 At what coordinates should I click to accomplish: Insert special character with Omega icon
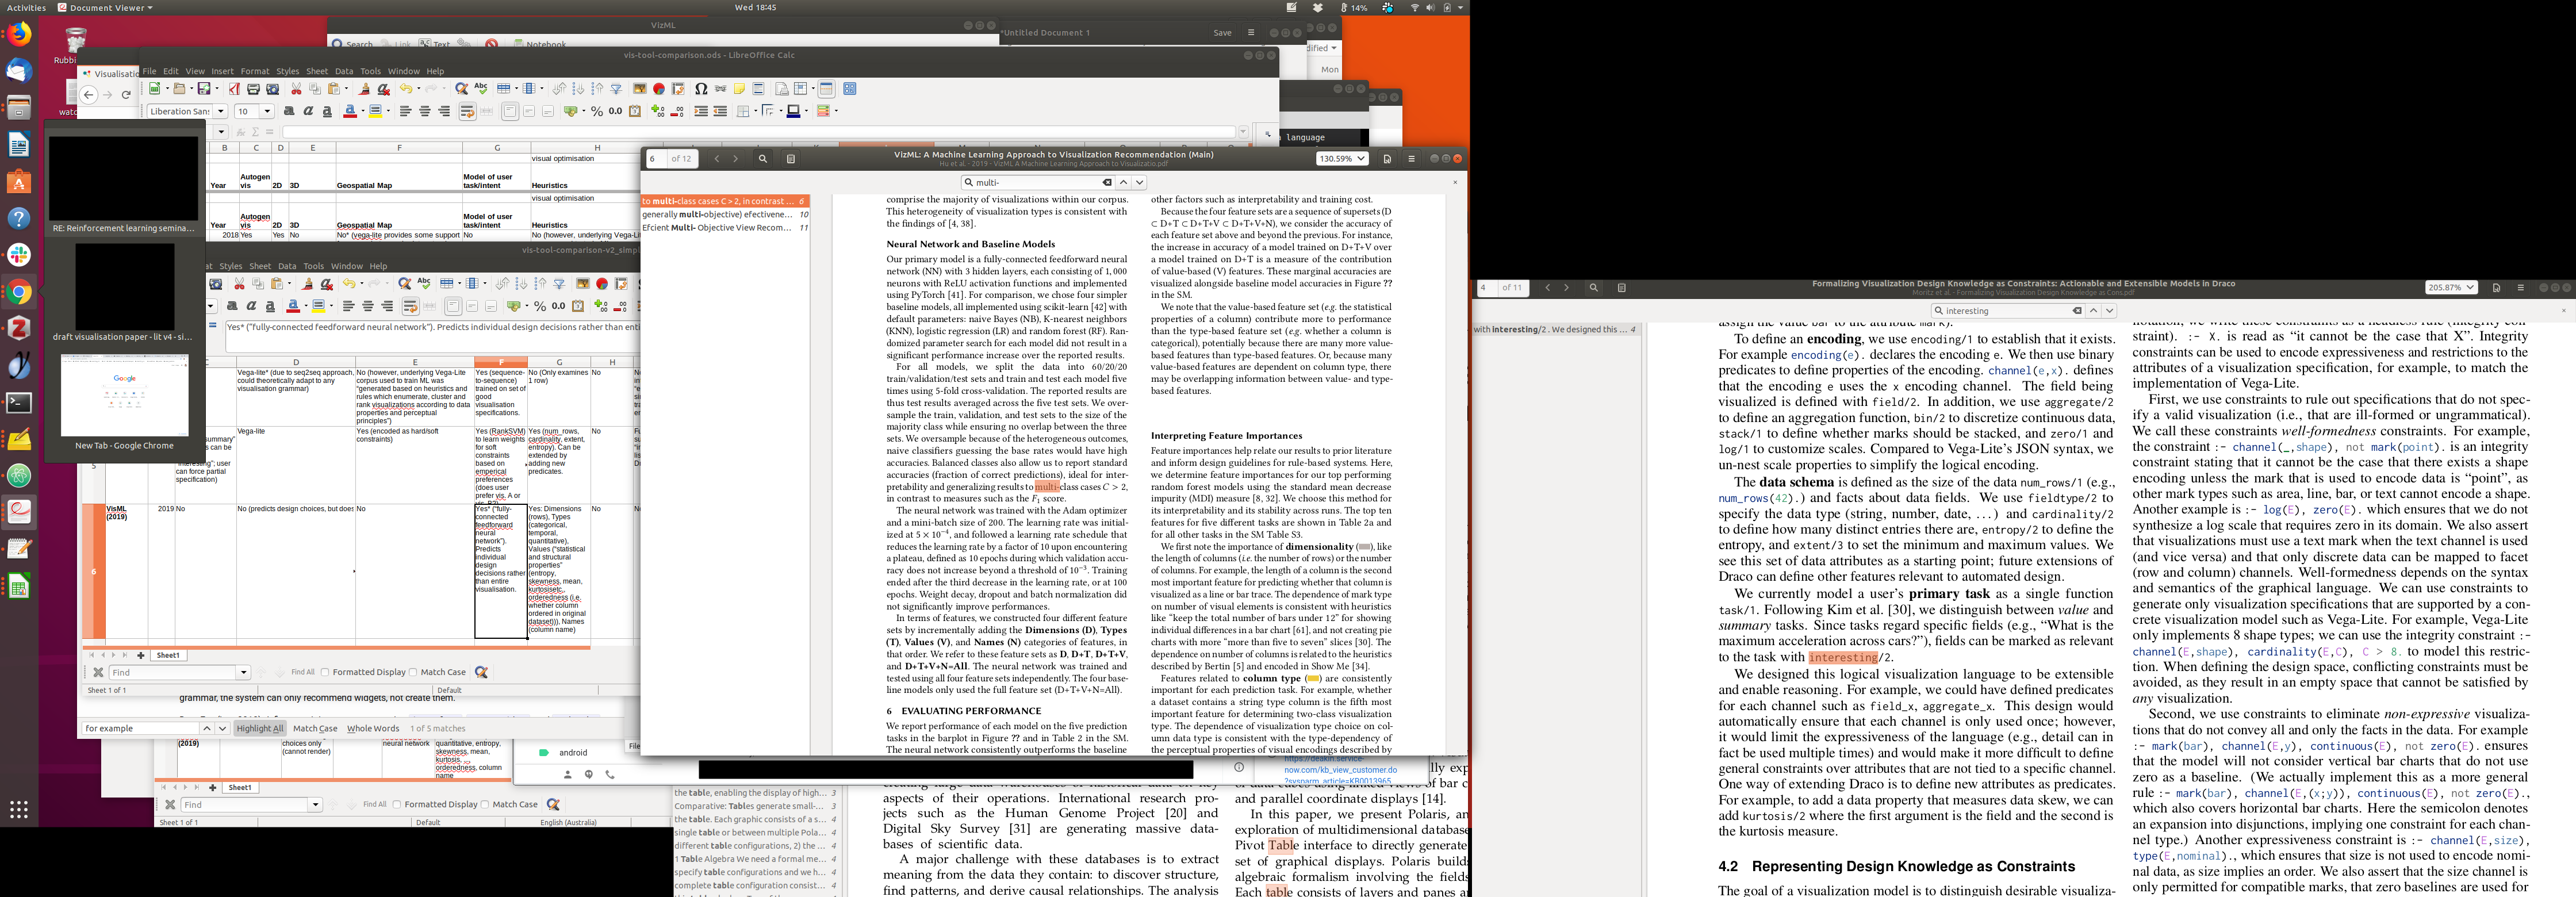pyautogui.click(x=701, y=89)
